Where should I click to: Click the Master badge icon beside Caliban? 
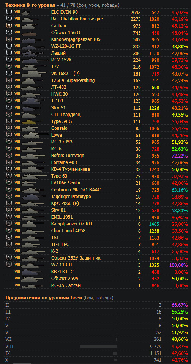click(8, 26)
